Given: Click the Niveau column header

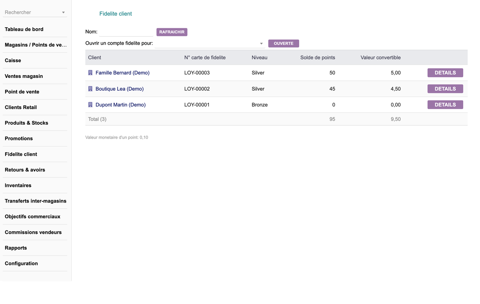Looking at the screenshot, I should pyautogui.click(x=260, y=58).
